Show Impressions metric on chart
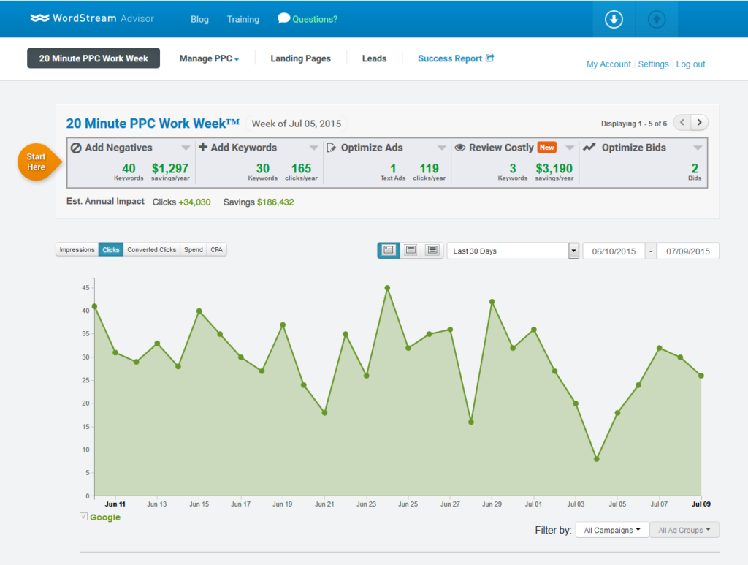The height and width of the screenshot is (565, 748). 77,249
